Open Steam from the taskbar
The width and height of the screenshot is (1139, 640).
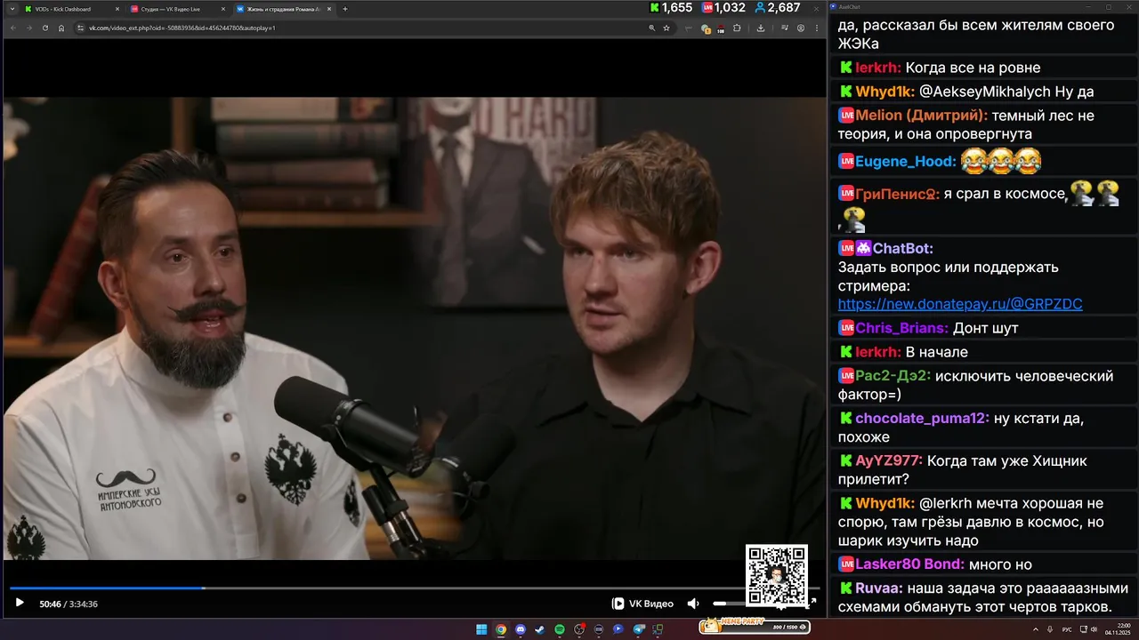click(540, 629)
